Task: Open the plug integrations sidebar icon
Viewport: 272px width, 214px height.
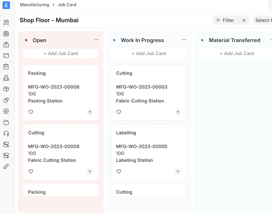Action: 6,166
